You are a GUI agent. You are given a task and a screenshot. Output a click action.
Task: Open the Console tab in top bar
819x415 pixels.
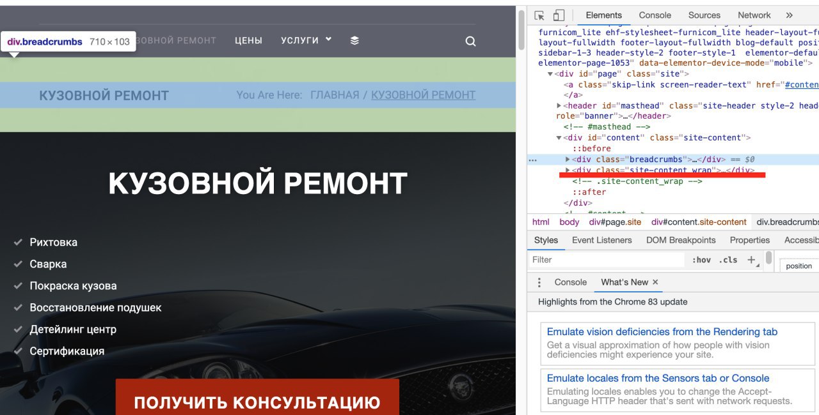pos(655,15)
